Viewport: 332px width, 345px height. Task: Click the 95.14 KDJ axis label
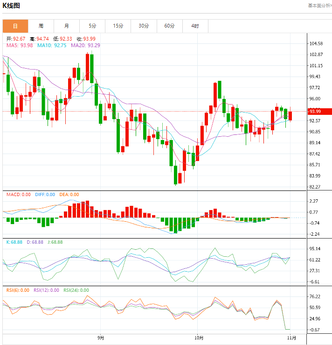(x=315, y=249)
